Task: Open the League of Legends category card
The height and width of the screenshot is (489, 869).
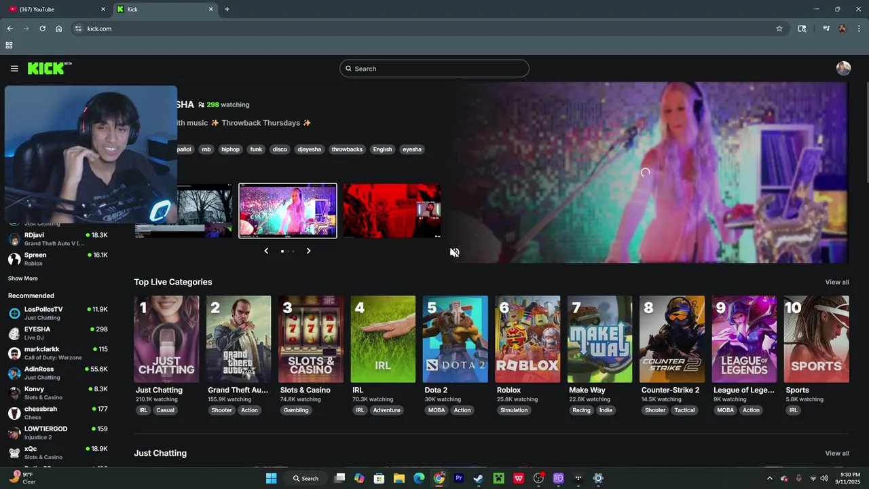Action: [x=744, y=339]
